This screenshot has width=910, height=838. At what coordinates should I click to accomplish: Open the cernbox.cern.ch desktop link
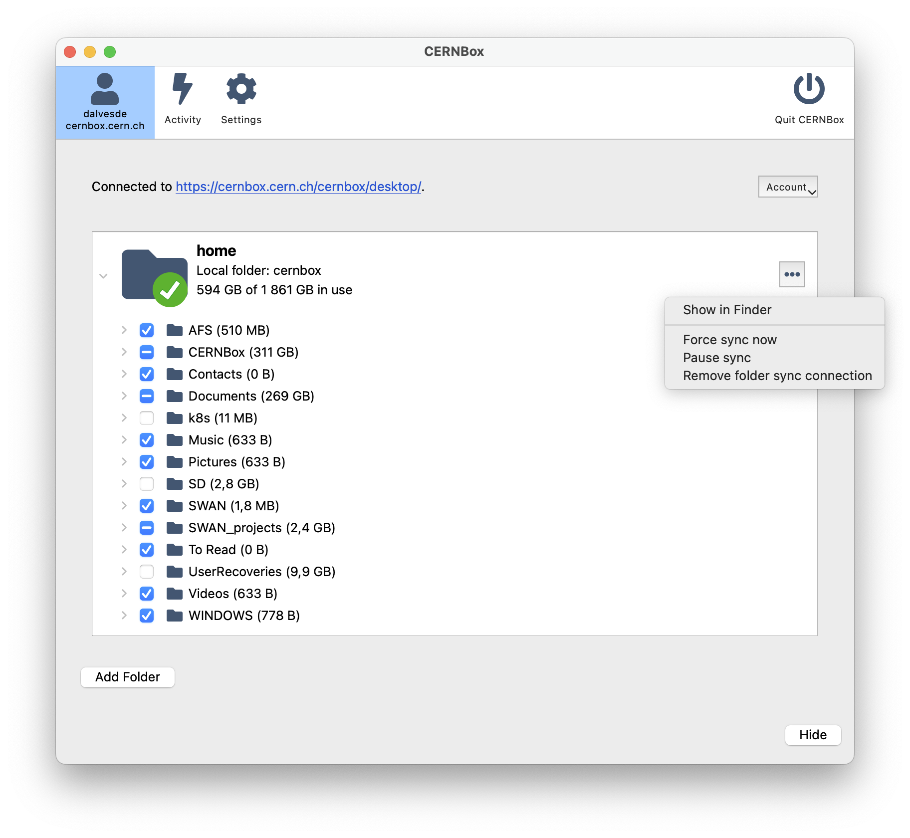click(x=298, y=187)
